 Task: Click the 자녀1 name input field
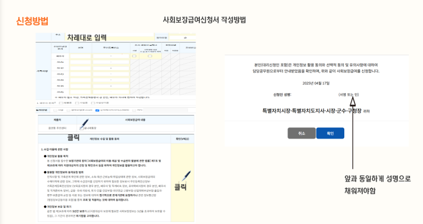tap(80, 62)
